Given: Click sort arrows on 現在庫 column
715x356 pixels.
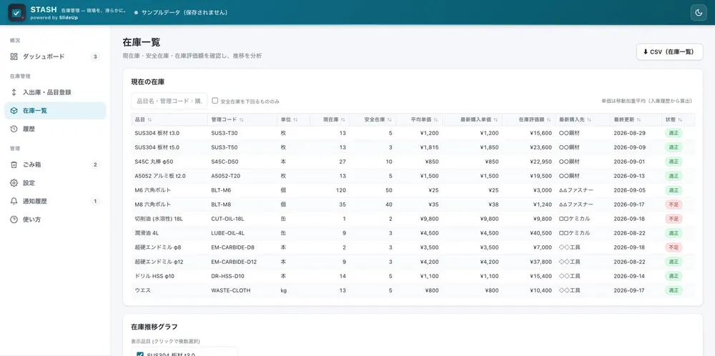Looking at the screenshot, I should click(342, 119).
